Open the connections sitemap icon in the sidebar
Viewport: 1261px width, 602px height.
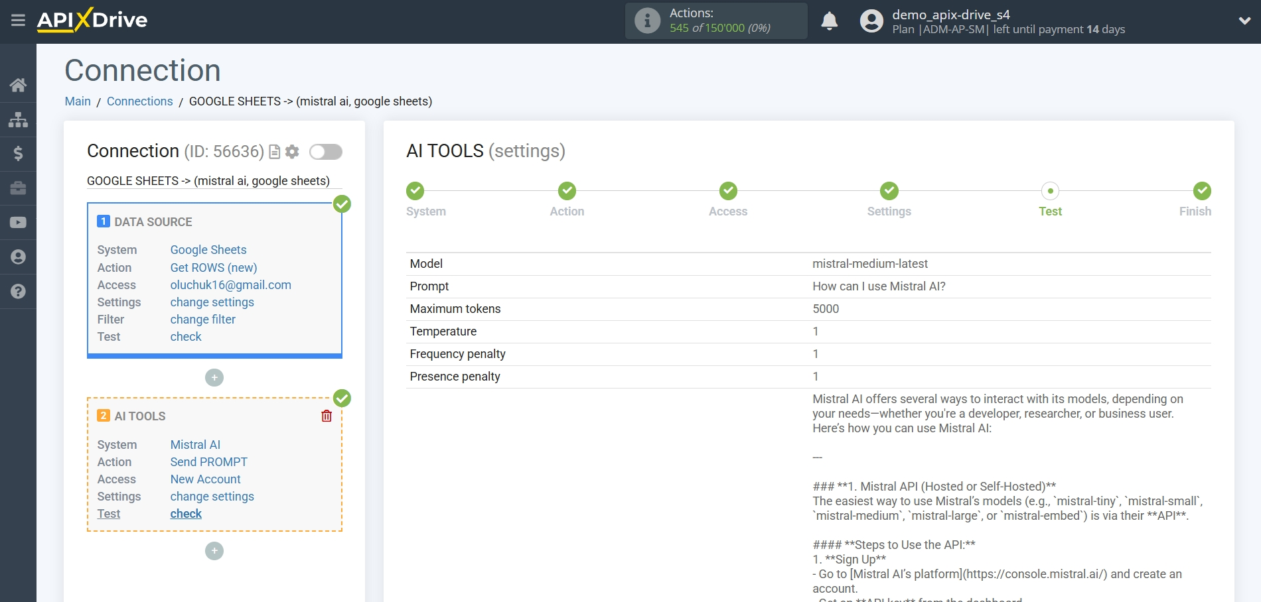[18, 119]
